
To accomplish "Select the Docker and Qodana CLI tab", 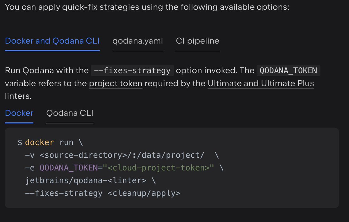I will (x=52, y=41).
